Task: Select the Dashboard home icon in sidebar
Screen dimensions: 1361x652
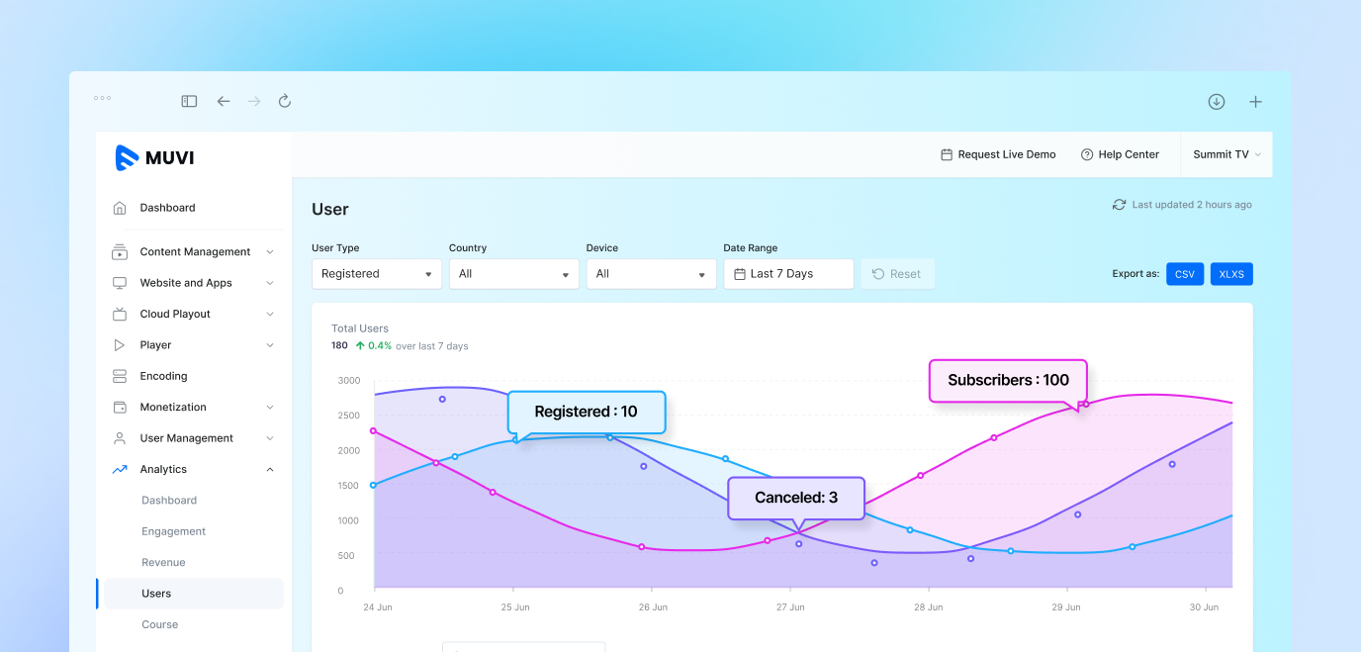Action: (120, 208)
